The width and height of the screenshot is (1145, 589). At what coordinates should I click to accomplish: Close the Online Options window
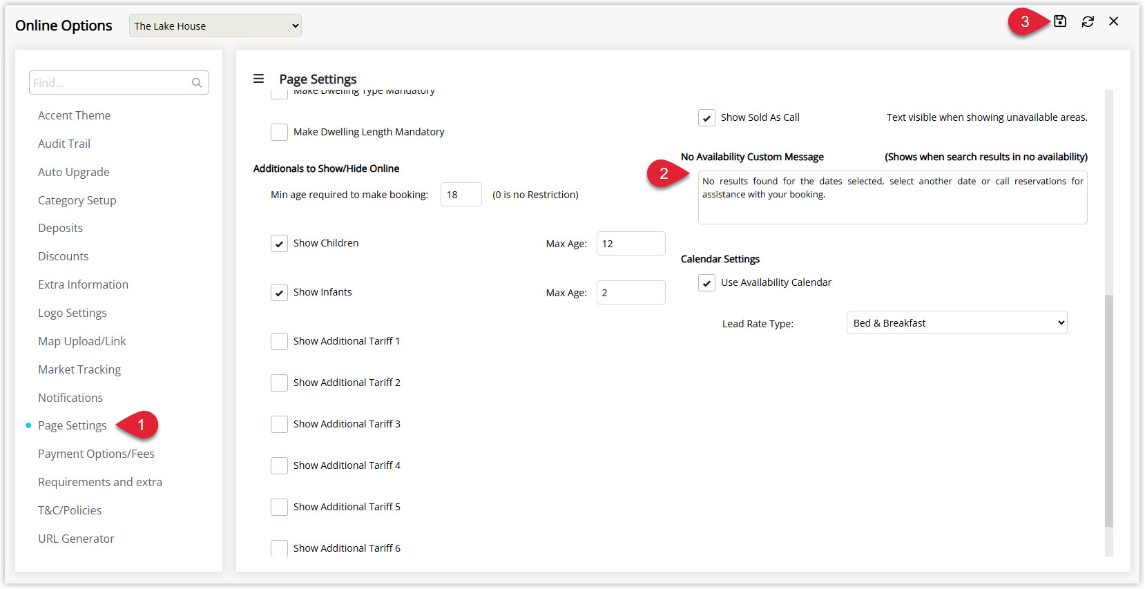1114,21
